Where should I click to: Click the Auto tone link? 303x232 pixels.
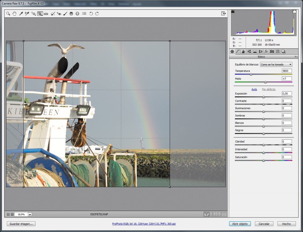pyautogui.click(x=254, y=89)
